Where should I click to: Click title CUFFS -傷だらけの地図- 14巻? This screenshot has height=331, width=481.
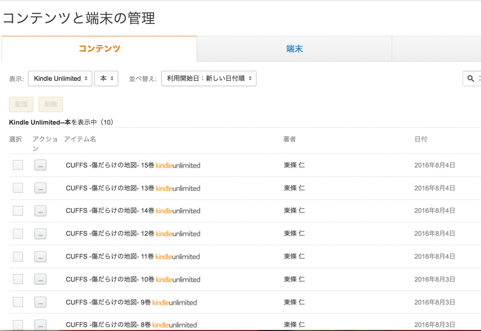[110, 210]
